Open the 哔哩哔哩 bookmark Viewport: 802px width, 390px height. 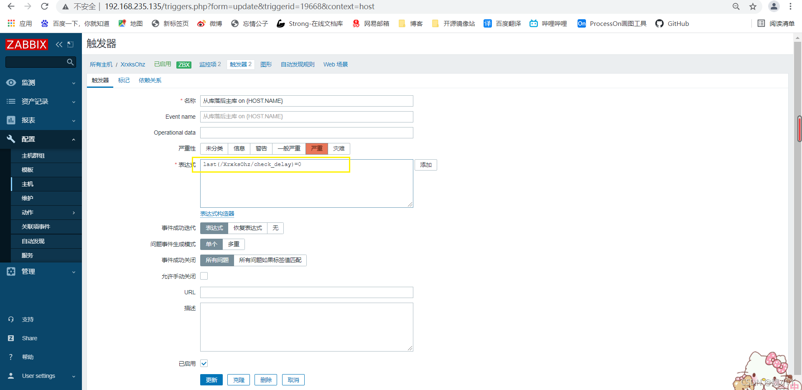coord(548,23)
